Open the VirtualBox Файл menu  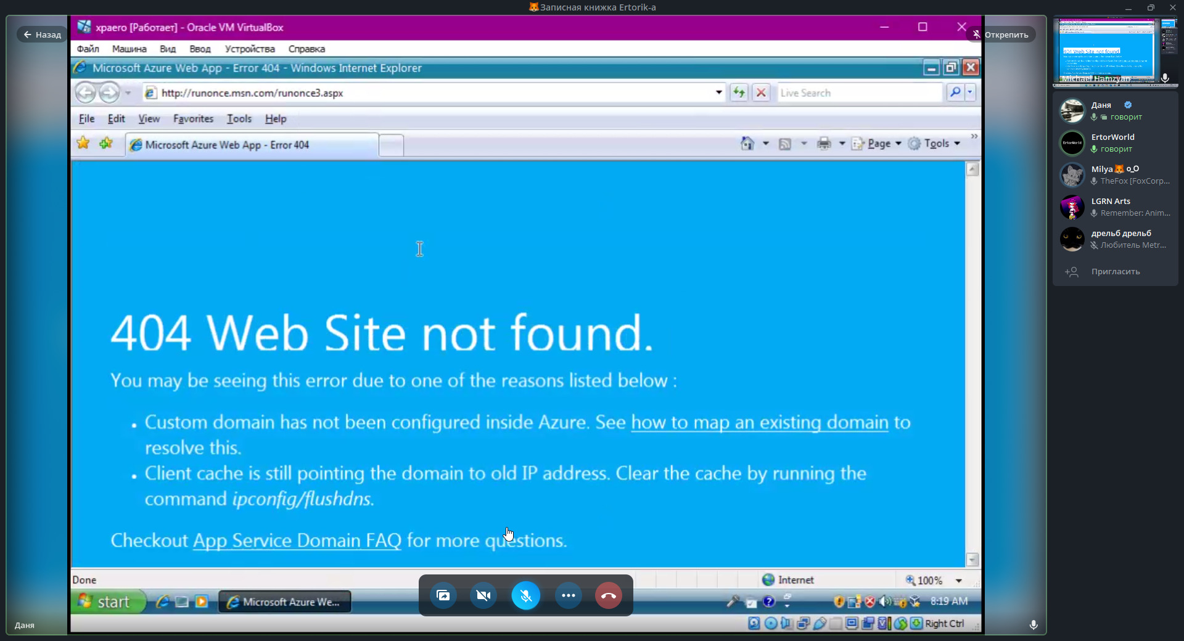(x=88, y=49)
